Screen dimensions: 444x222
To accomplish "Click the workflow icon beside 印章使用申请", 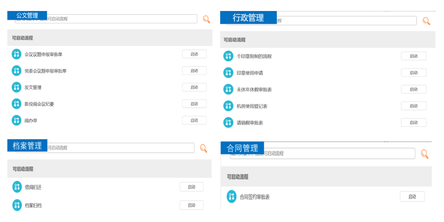I will [228, 73].
